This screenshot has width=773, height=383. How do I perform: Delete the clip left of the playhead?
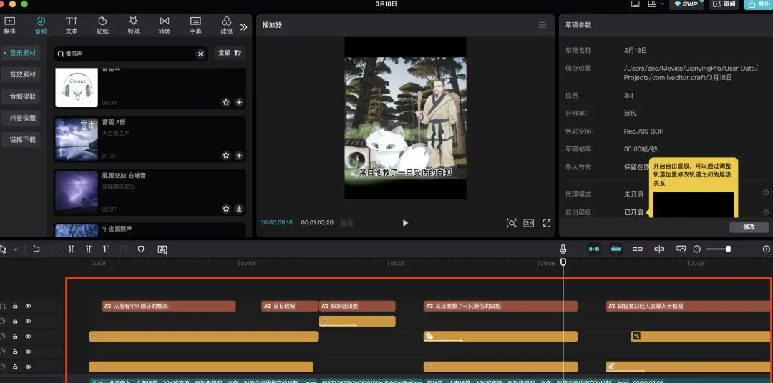click(88, 249)
